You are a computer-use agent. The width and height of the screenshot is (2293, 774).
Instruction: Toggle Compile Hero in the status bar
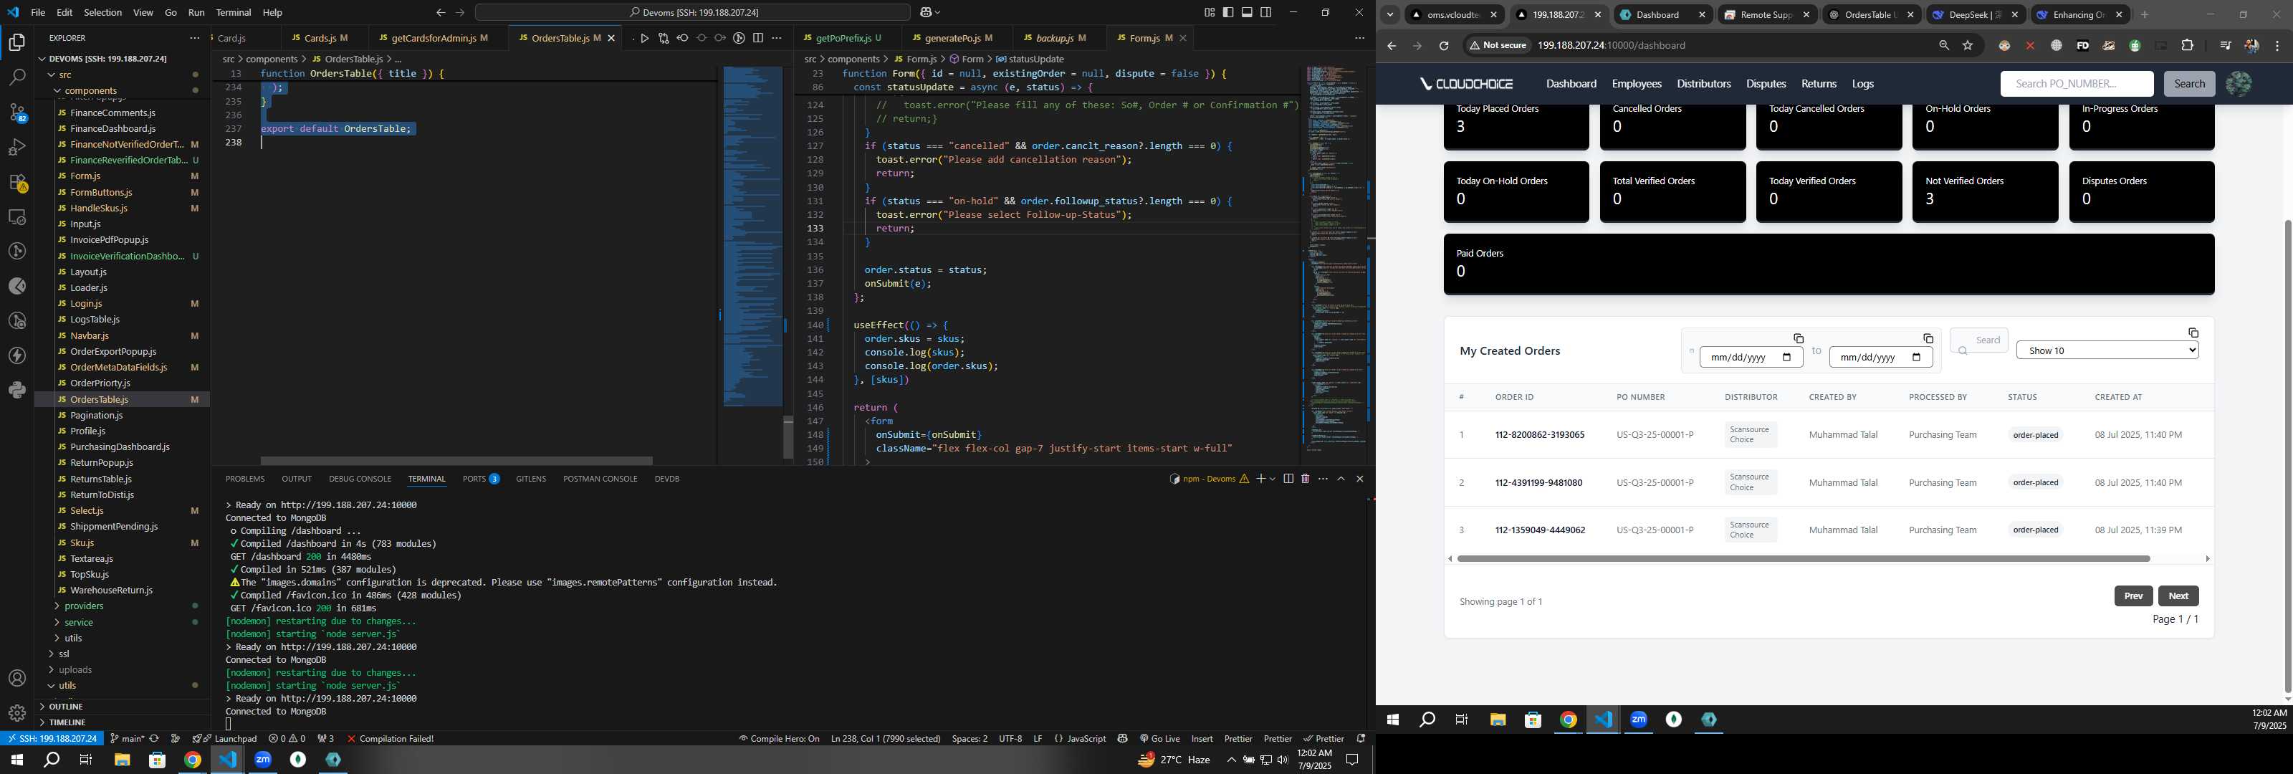779,738
